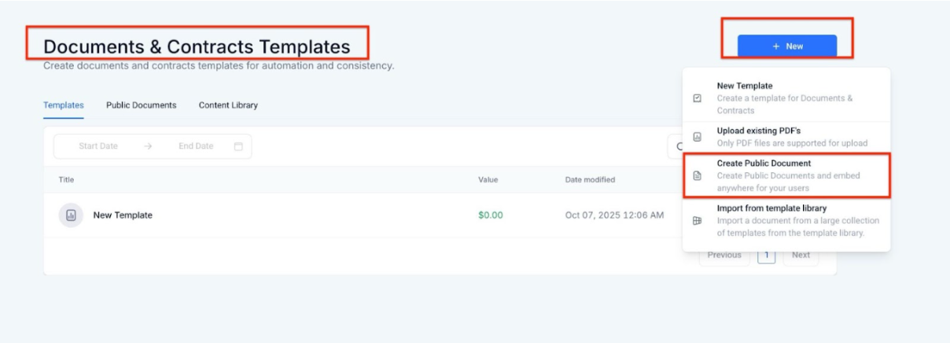Choose Import from template library option

click(x=771, y=208)
